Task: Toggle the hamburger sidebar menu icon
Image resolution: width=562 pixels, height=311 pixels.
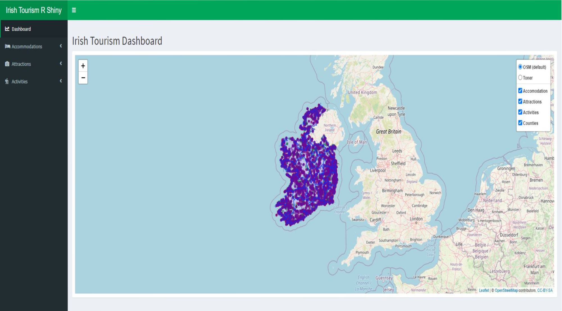Action: (74, 10)
